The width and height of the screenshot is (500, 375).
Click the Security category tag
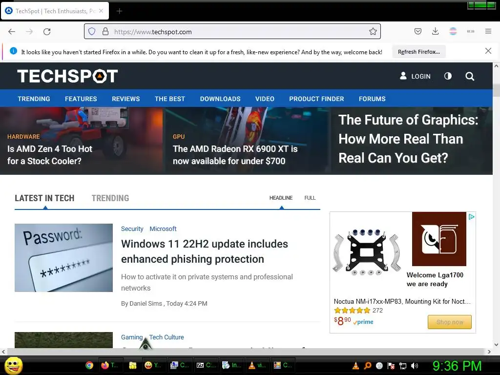132,229
